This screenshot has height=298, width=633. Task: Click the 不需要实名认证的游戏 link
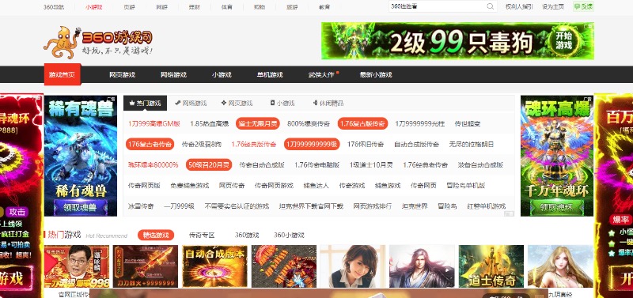tap(237, 206)
